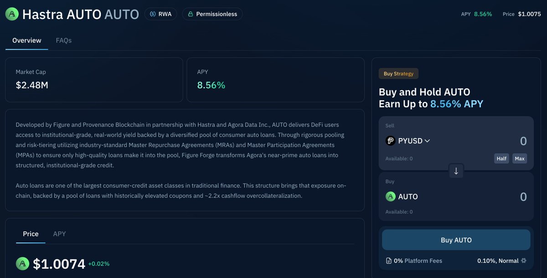The height and width of the screenshot is (278, 547).
Task: Click the Buy Strategy label
Action: pyautogui.click(x=398, y=74)
